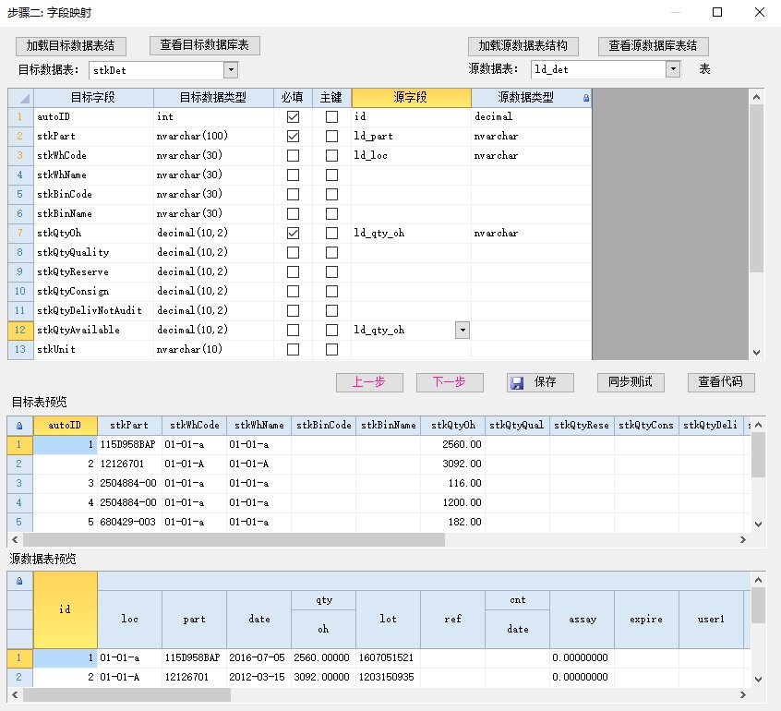The height and width of the screenshot is (711, 781).
Task: Click lock icon in 目标表预览 grid corner
Action: click(x=19, y=426)
